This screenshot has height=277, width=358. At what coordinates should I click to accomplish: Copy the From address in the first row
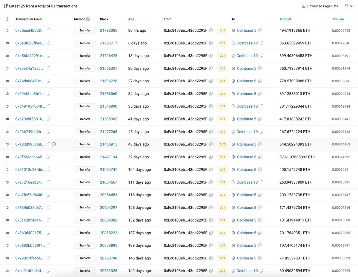pos(211,30)
